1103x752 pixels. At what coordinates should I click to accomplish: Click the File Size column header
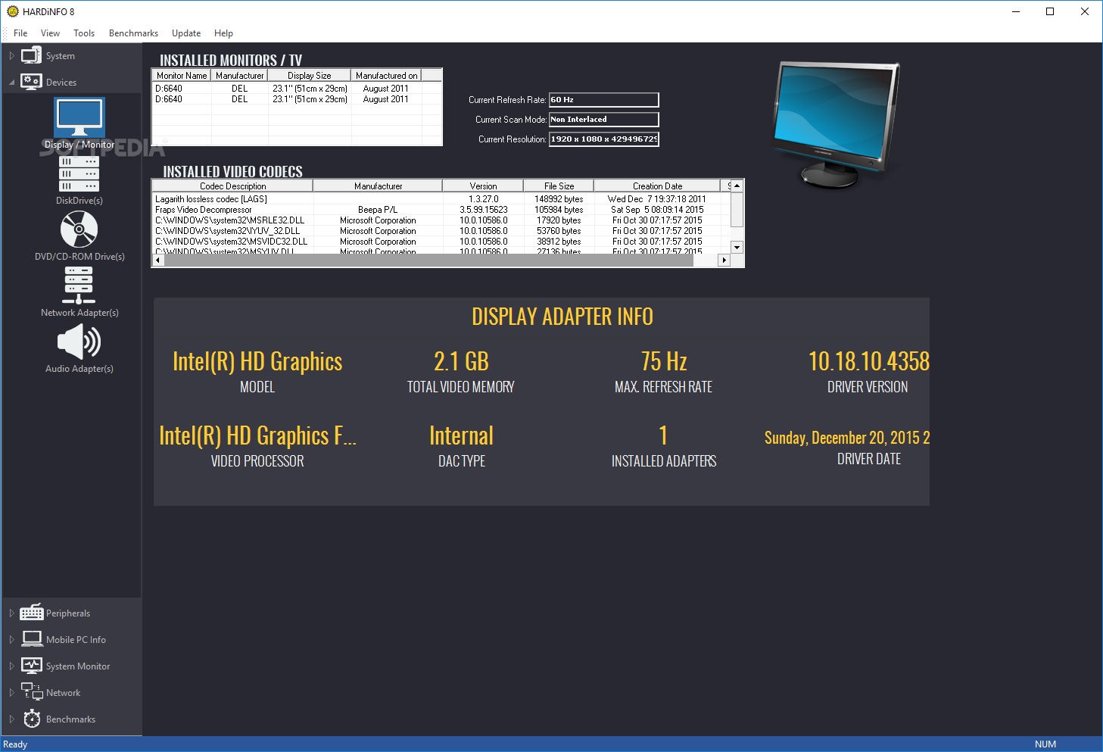559,186
